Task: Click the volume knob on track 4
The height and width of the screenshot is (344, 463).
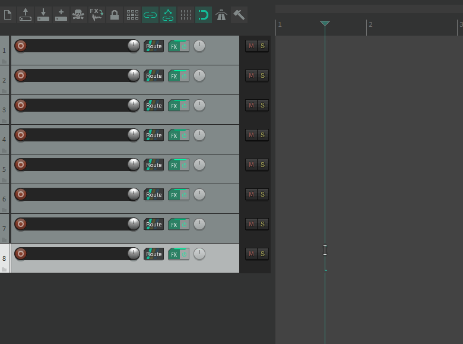Action: (134, 135)
